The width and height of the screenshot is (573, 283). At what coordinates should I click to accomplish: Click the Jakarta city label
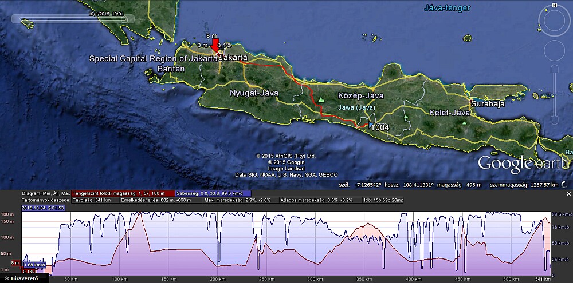pyautogui.click(x=234, y=58)
